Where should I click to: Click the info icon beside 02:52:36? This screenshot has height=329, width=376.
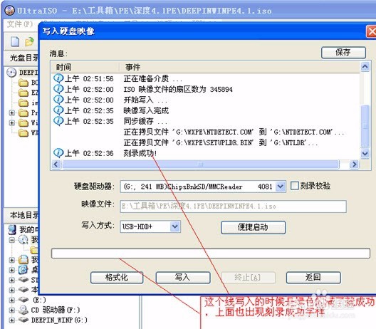[58, 153]
